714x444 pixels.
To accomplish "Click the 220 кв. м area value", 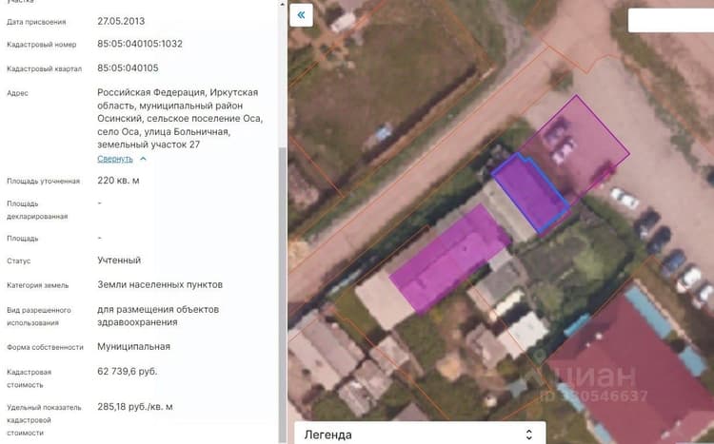I will coord(118,180).
